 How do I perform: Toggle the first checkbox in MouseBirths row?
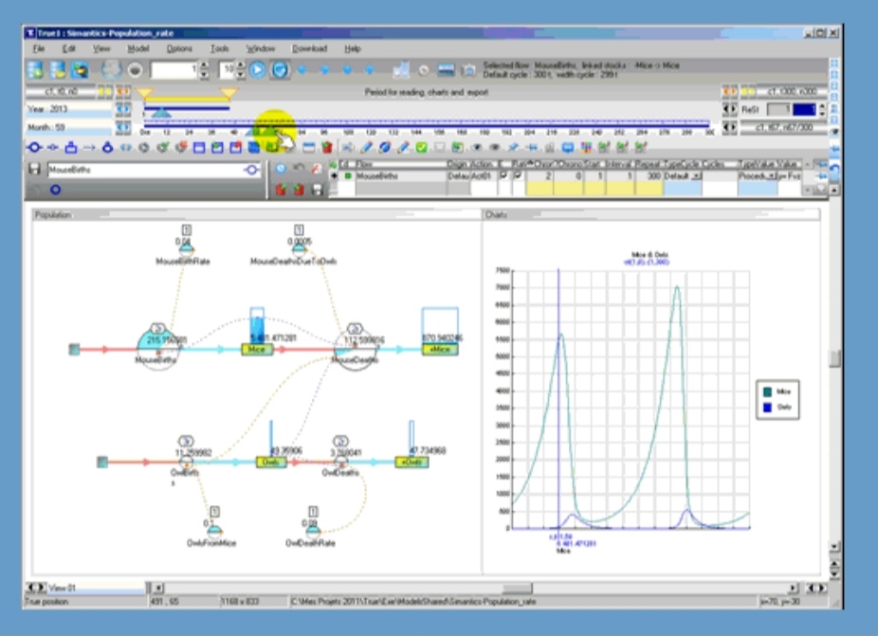504,175
